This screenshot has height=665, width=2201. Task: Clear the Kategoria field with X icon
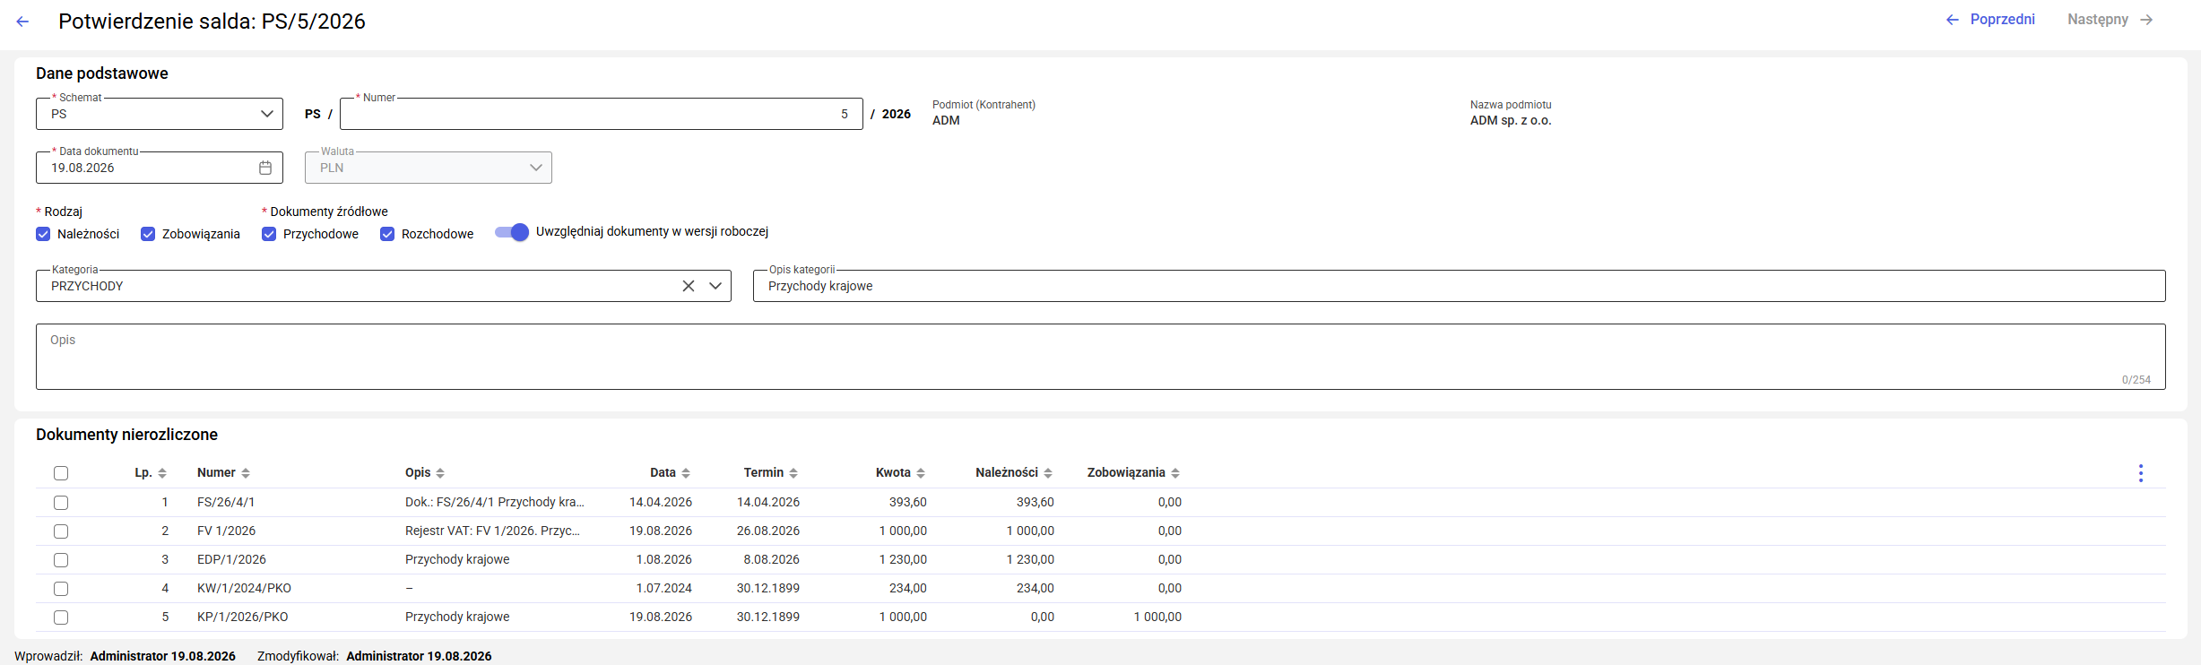(689, 286)
